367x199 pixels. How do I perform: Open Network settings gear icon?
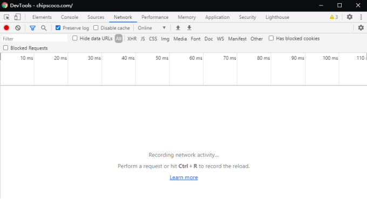pos(361,28)
